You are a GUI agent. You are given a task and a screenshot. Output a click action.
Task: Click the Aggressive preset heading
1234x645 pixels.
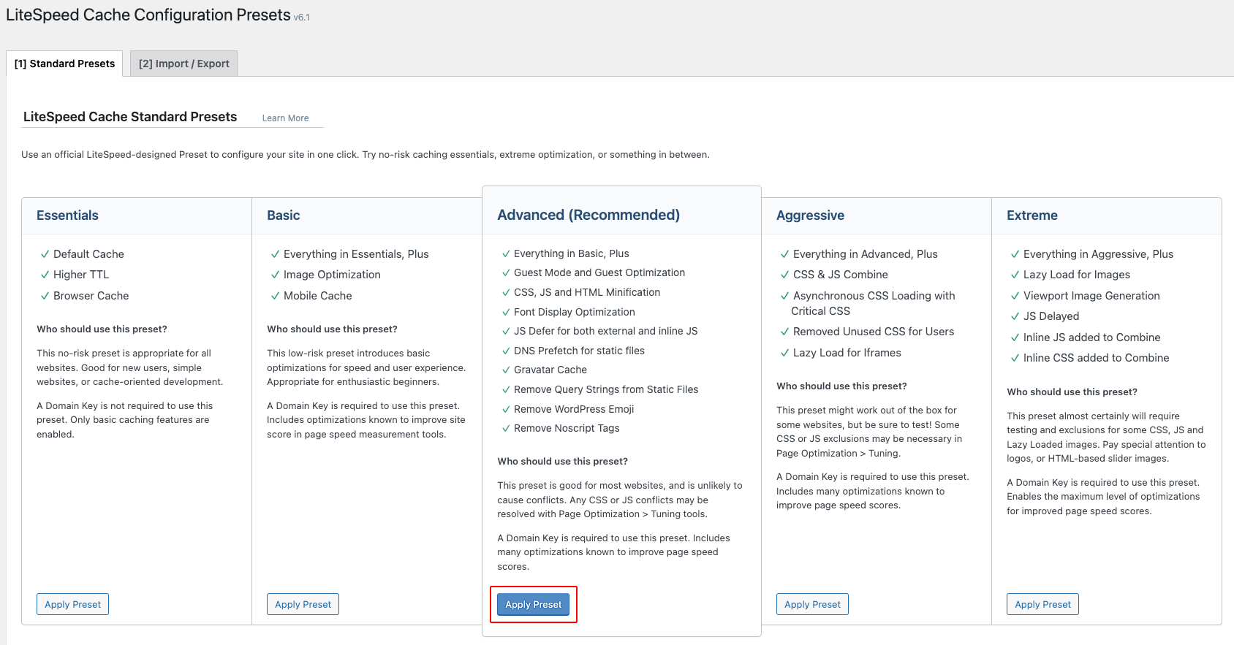point(810,215)
